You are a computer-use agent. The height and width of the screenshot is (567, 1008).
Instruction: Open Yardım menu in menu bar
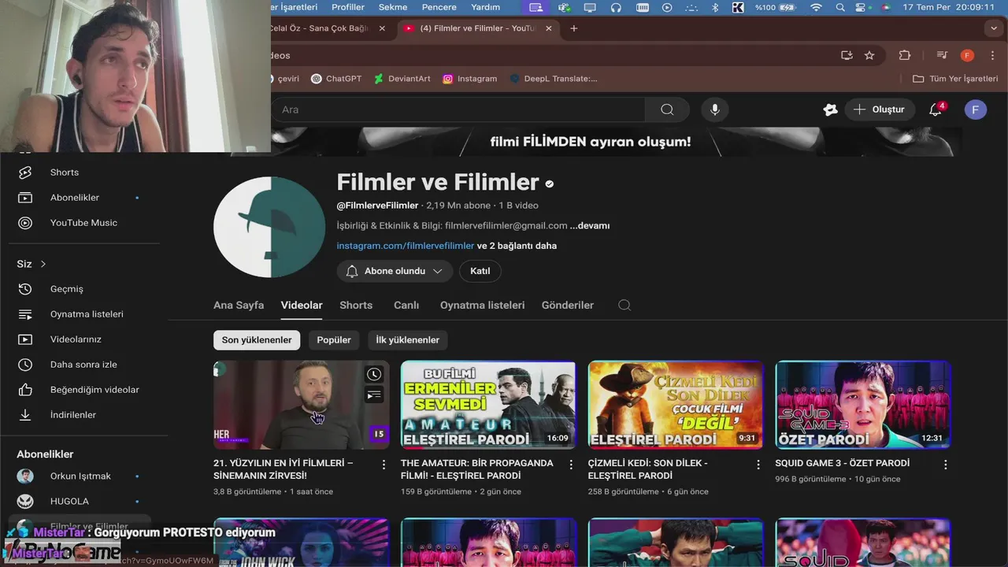point(485,7)
